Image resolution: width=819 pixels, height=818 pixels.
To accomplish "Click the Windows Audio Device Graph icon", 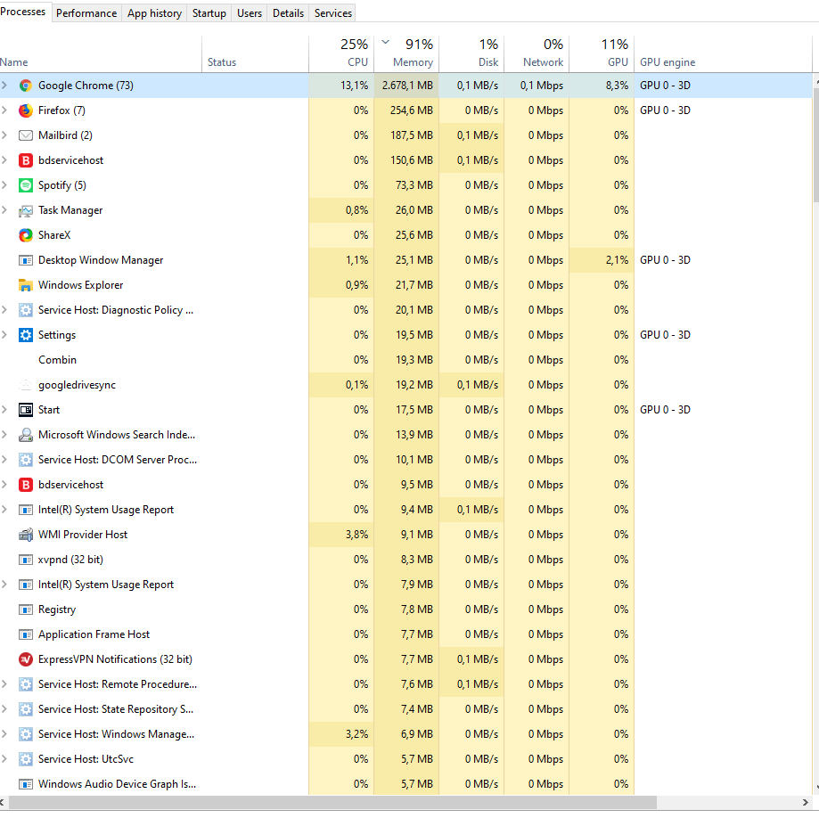I will [x=25, y=784].
